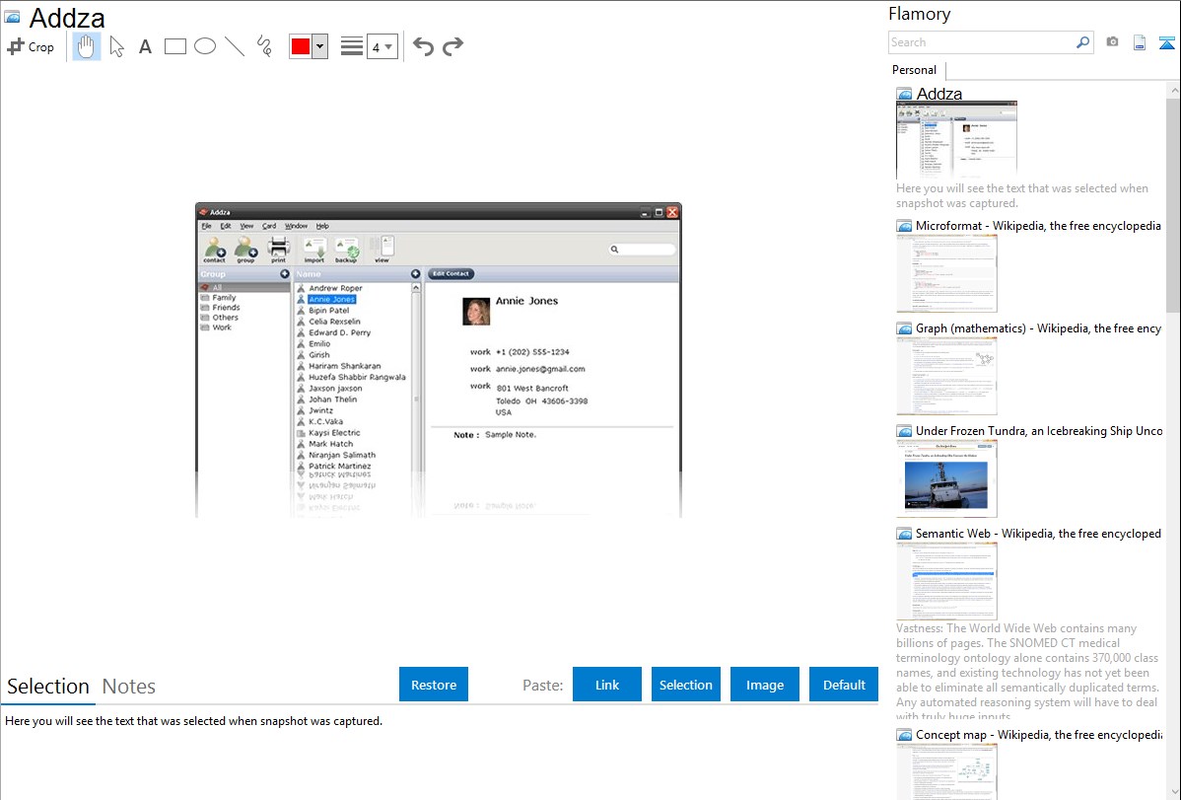
Task: Choose the text annotation tool
Action: pyautogui.click(x=145, y=46)
